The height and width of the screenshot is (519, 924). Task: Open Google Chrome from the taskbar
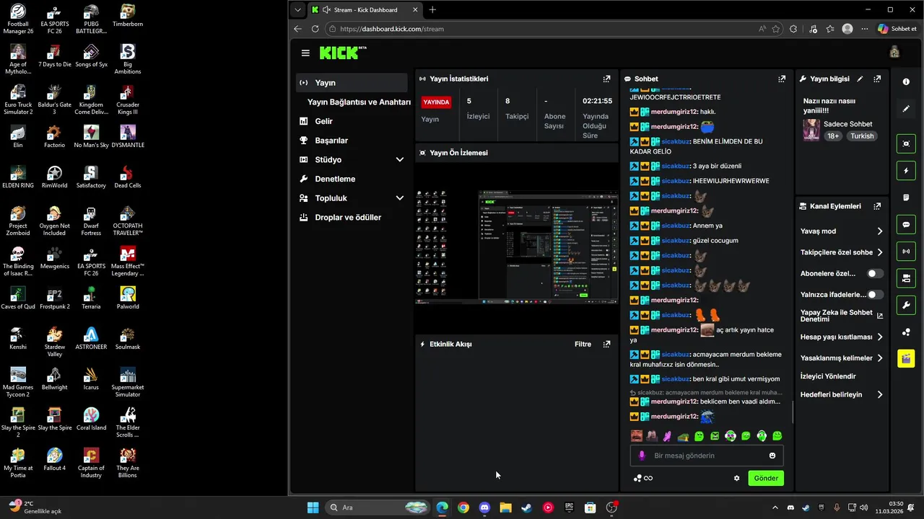pyautogui.click(x=463, y=507)
